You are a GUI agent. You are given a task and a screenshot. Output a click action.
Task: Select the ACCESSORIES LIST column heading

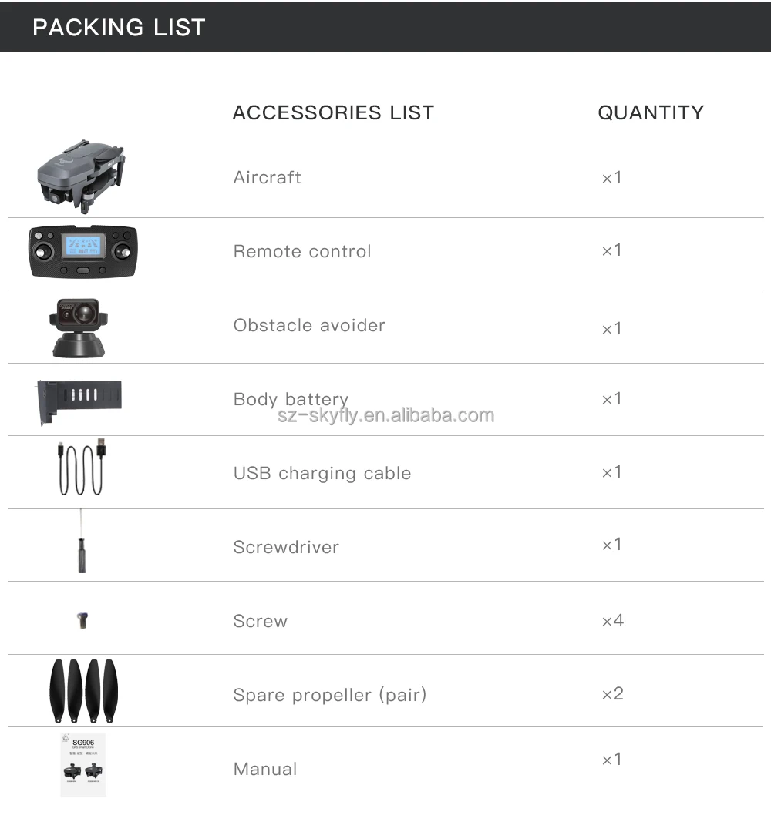point(334,112)
